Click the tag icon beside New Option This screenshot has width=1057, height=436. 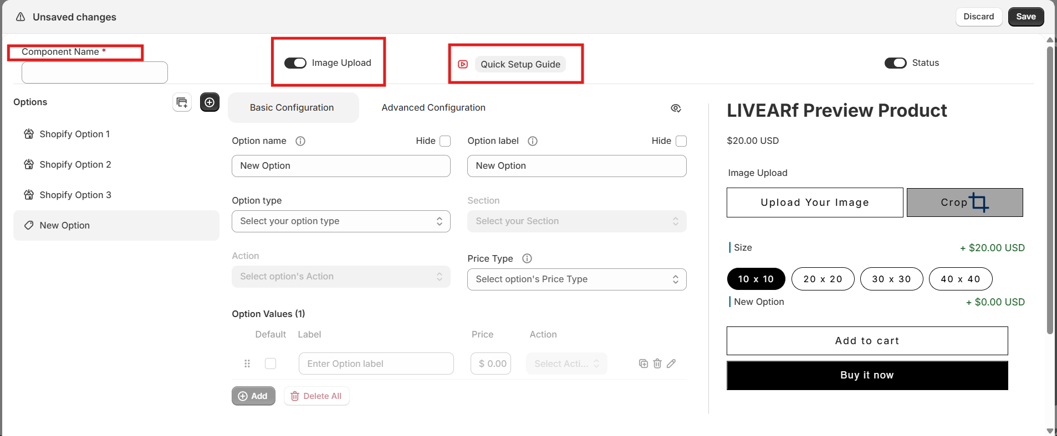29,225
